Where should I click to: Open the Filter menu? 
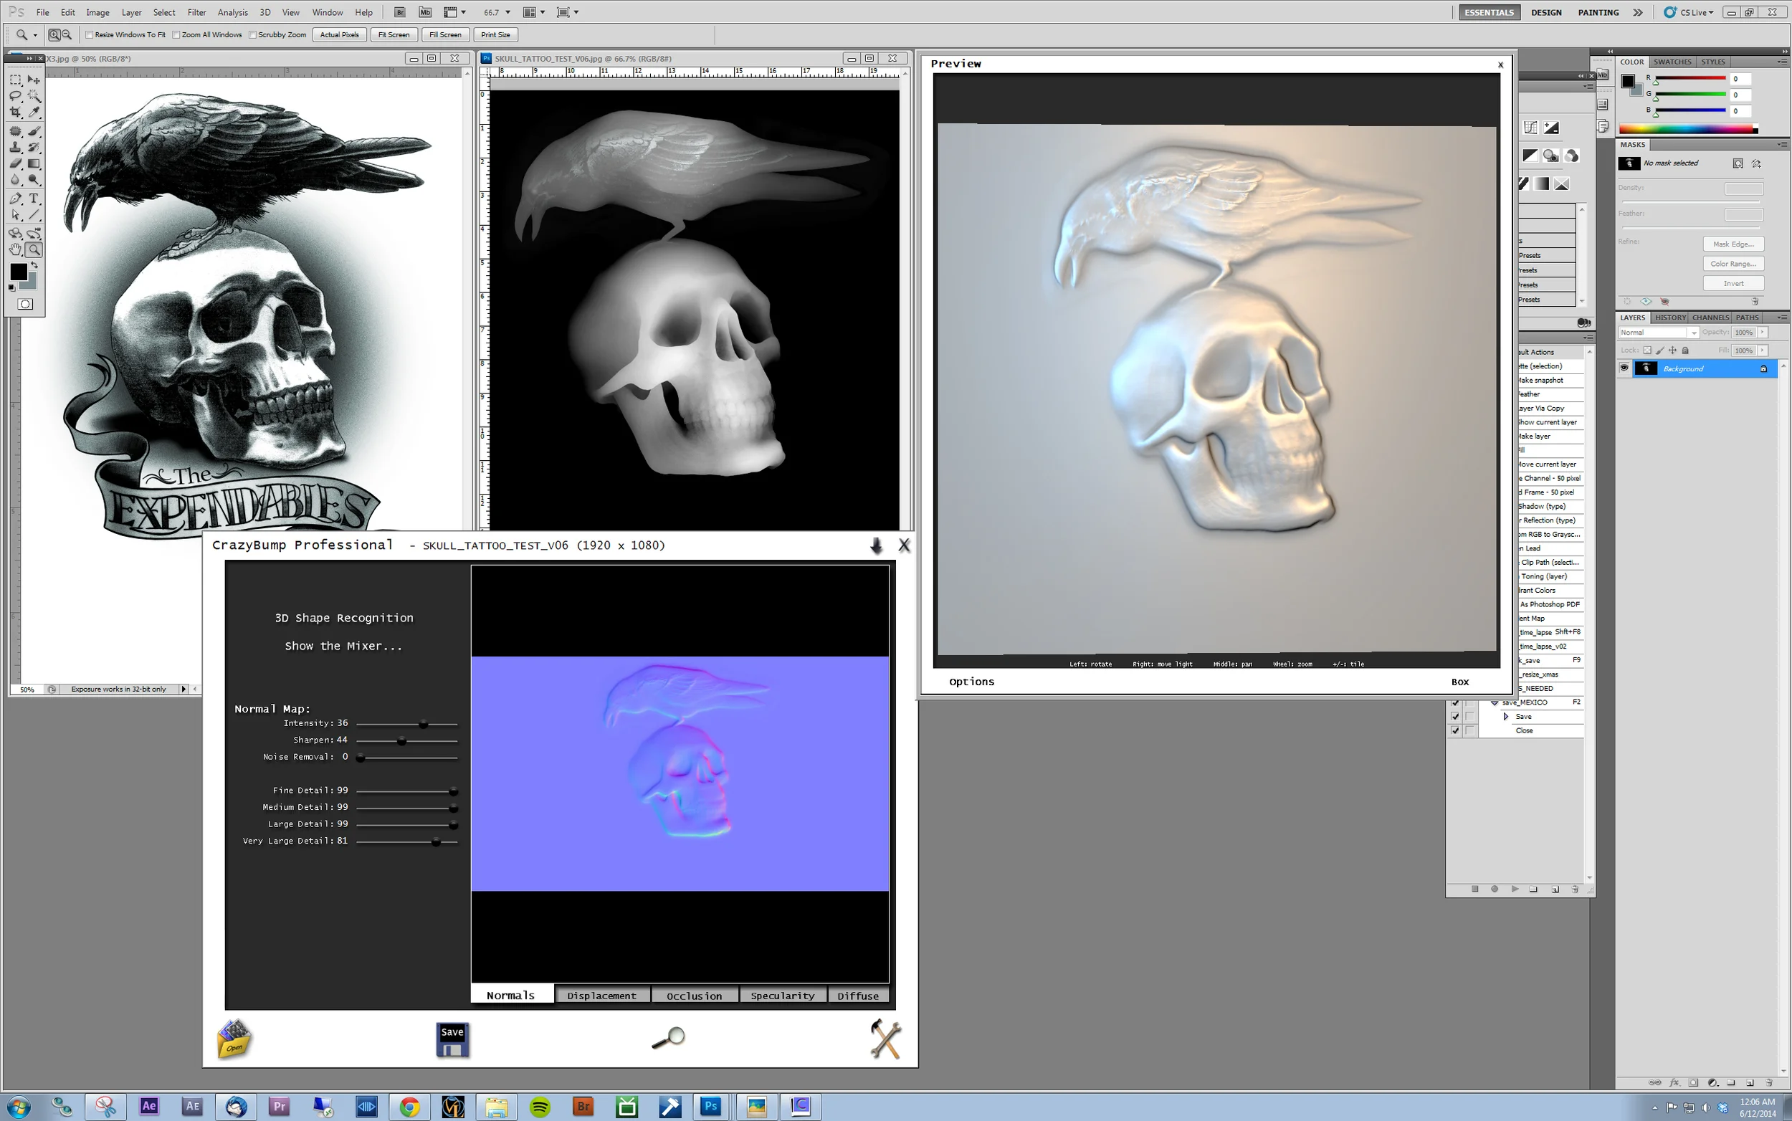[x=196, y=13]
